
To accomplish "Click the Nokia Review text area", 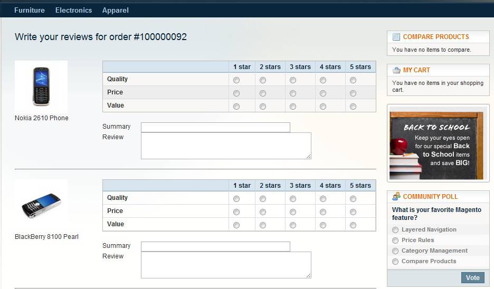I will coord(226,146).
